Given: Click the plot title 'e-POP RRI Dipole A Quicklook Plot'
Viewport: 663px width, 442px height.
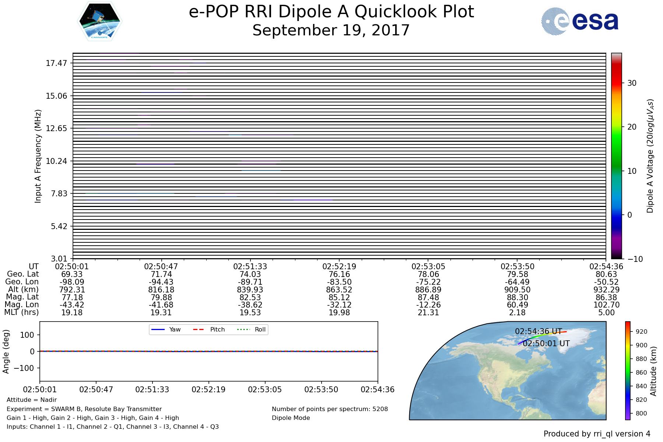Looking at the screenshot, I should [x=331, y=12].
